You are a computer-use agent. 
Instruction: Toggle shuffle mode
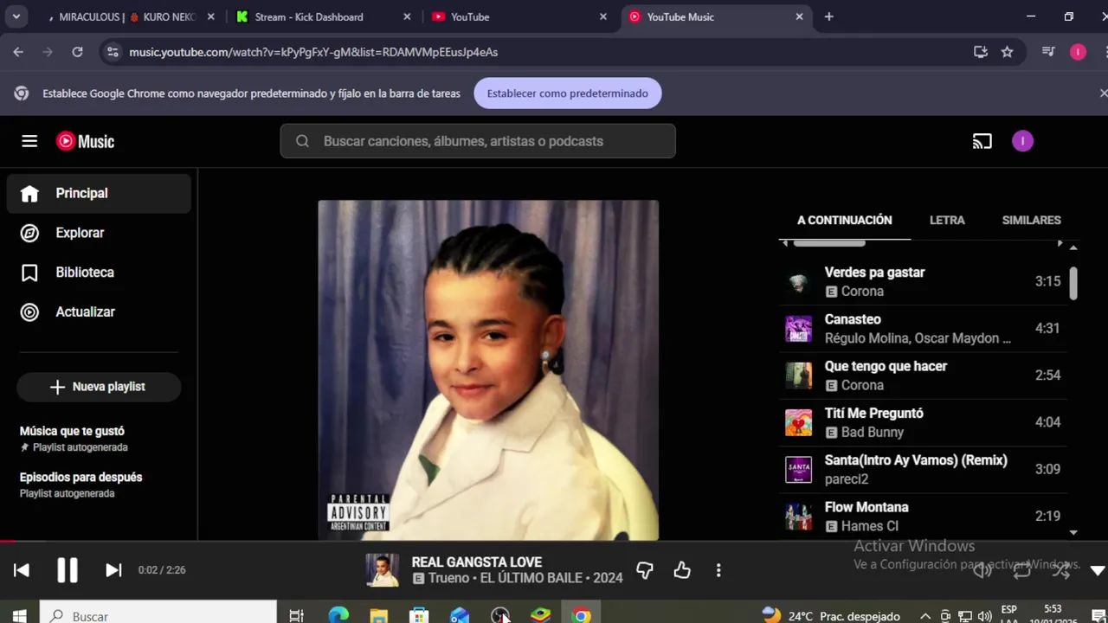[x=1060, y=570]
